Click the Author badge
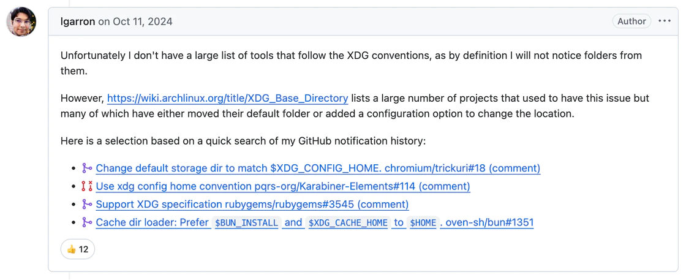Viewport: 686px width, 280px height. coord(631,21)
